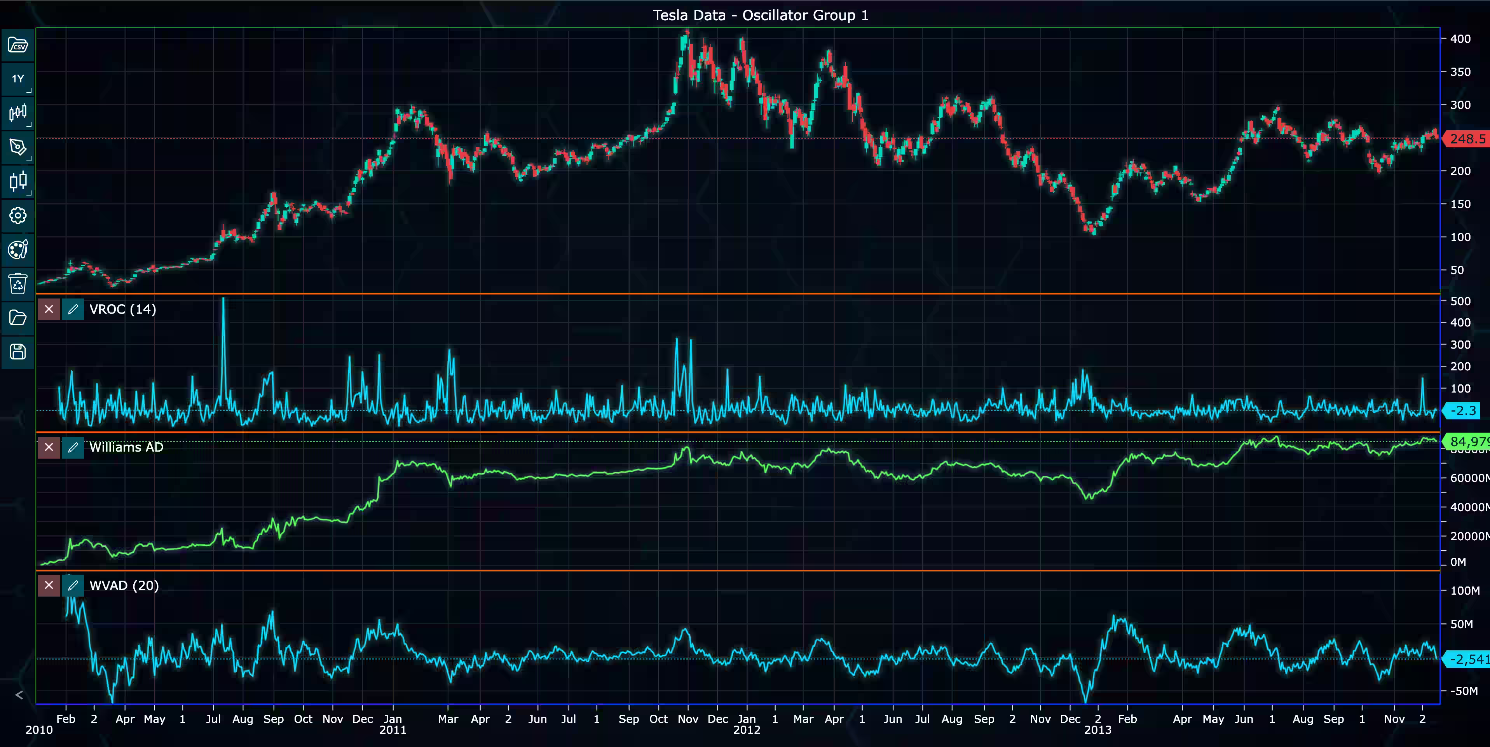Click the orange divider above VROC panel
This screenshot has height=747, width=1490.
pyautogui.click(x=738, y=294)
